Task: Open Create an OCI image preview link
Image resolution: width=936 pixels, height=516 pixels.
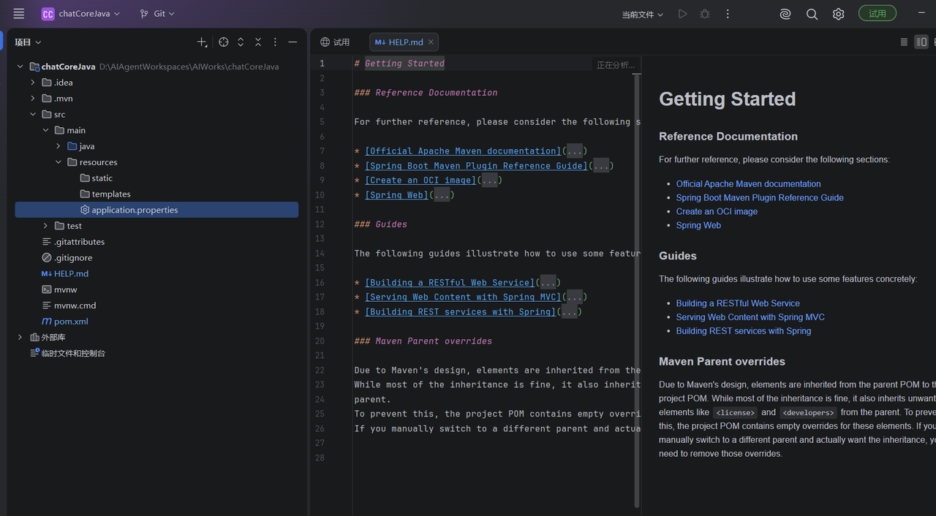Action: point(717,212)
